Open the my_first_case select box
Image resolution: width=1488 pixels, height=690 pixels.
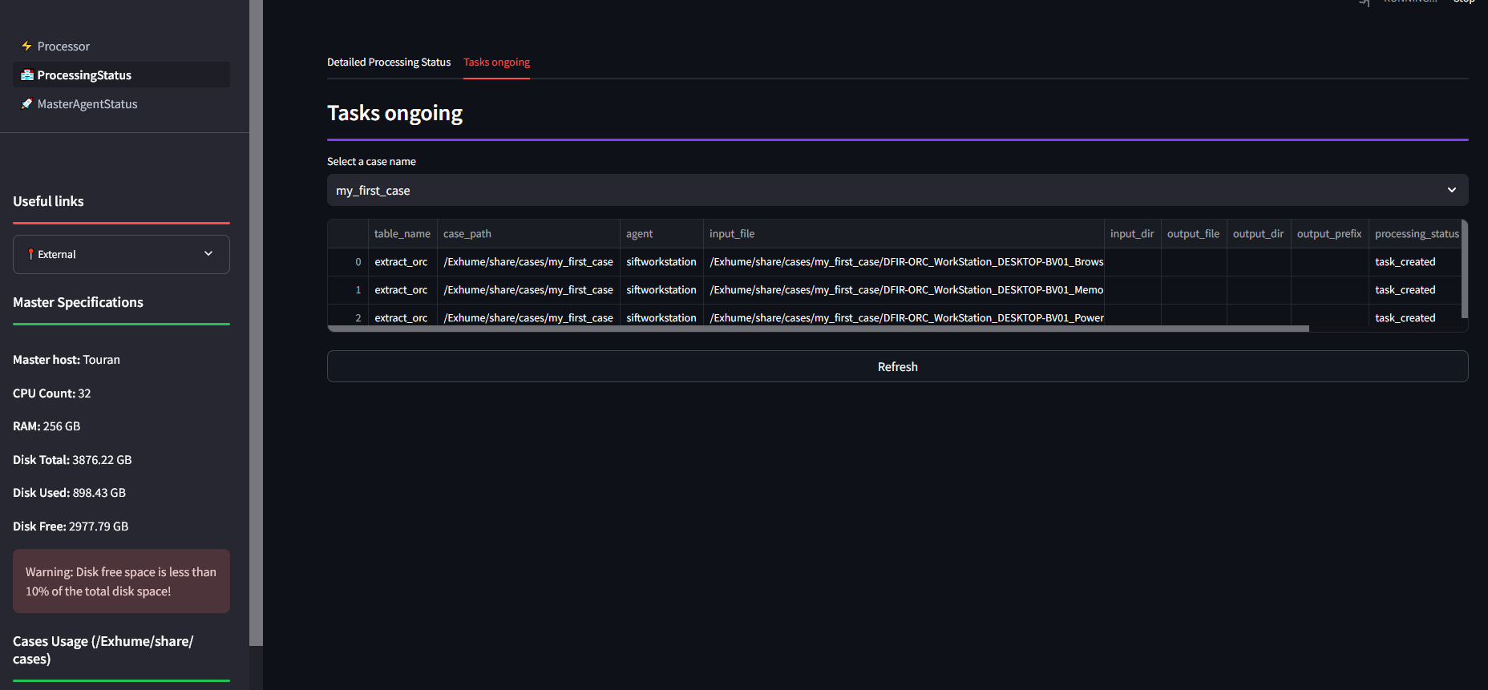coord(897,190)
